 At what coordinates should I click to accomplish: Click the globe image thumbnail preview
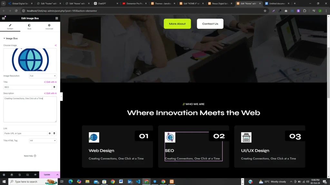coord(30,60)
